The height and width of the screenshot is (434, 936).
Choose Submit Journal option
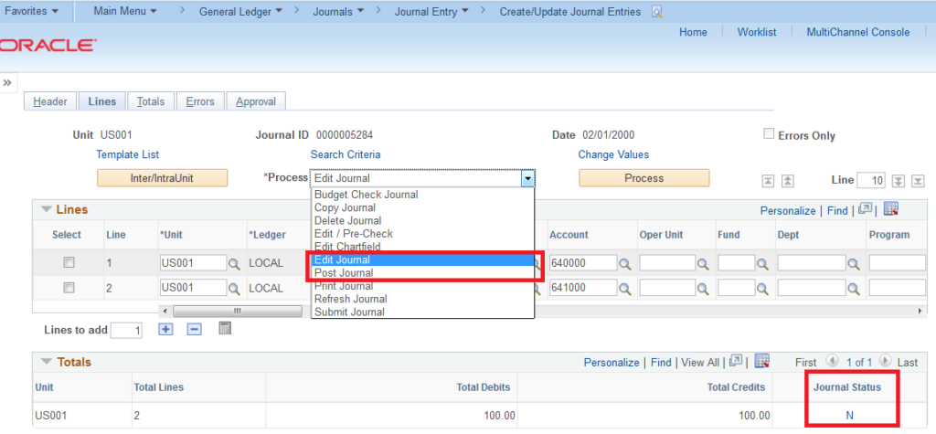pyautogui.click(x=422, y=312)
